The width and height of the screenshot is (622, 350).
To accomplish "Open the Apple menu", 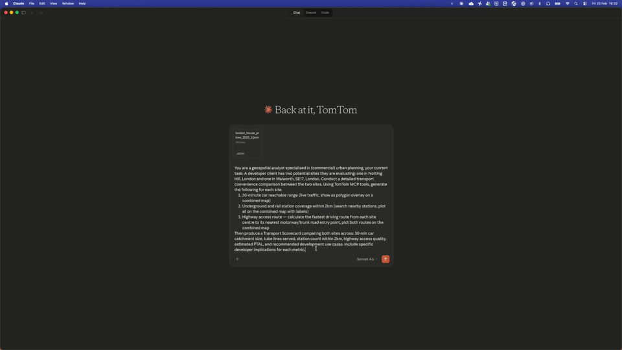I will (x=6, y=3).
